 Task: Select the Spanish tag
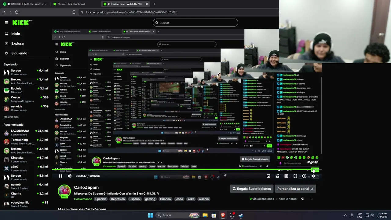click(100, 199)
